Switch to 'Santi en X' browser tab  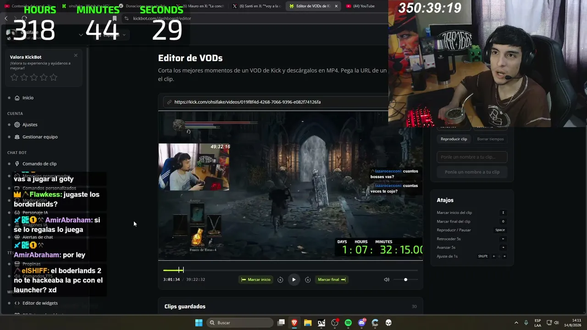[x=257, y=6]
